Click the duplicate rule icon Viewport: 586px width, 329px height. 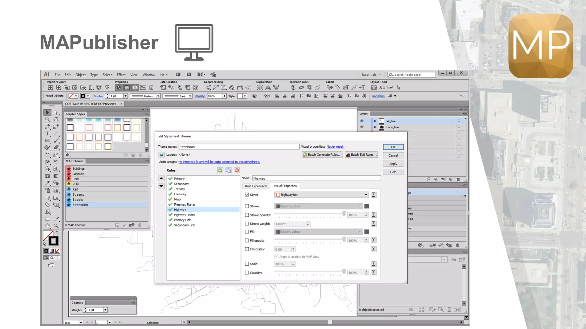click(x=228, y=170)
